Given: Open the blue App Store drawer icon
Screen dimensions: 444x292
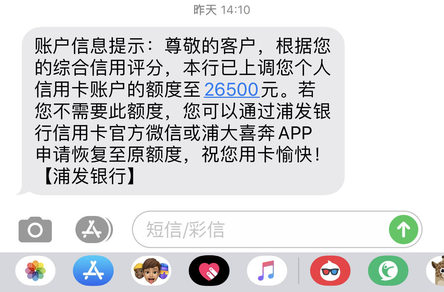Looking at the screenshot, I should (93, 271).
